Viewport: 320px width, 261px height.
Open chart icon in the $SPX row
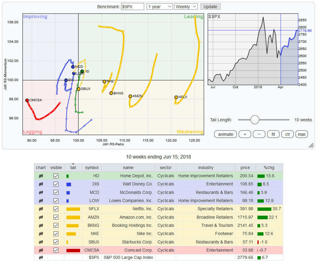coord(41,258)
